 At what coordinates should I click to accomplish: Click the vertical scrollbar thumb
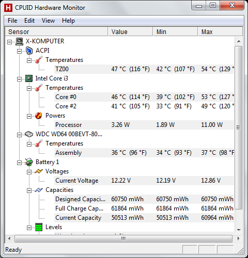(239, 127)
